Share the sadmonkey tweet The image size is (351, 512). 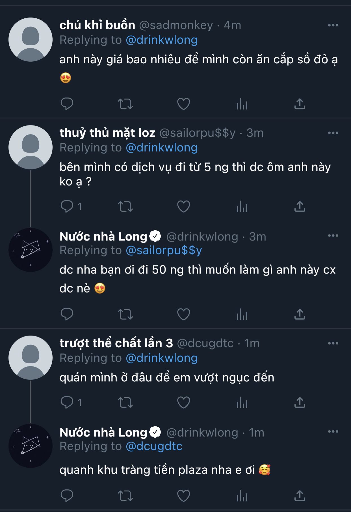tap(300, 104)
